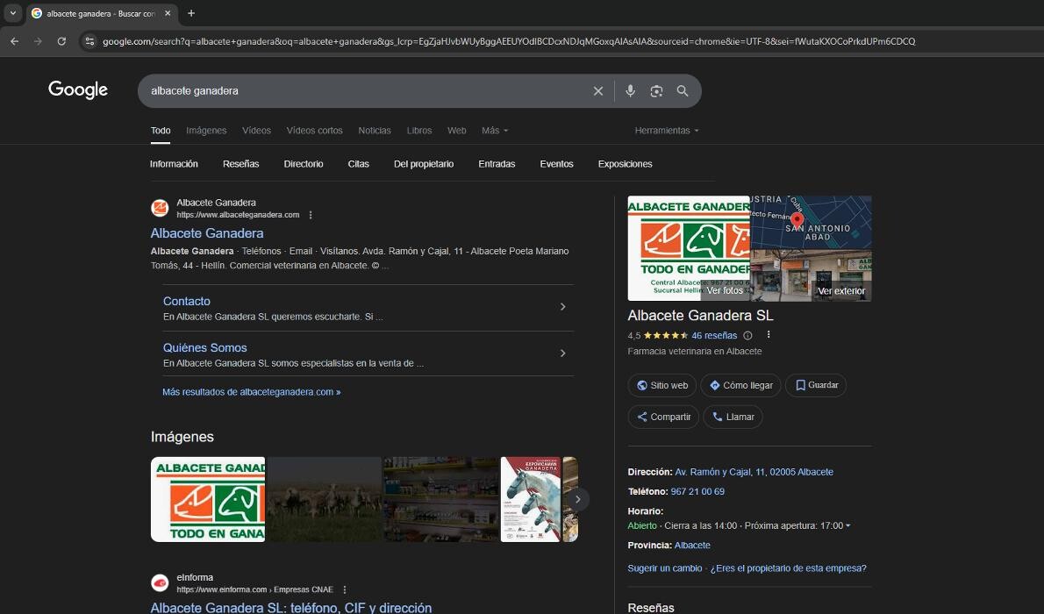Click the Llamar call button
Image resolution: width=1044 pixels, height=614 pixels.
[733, 417]
